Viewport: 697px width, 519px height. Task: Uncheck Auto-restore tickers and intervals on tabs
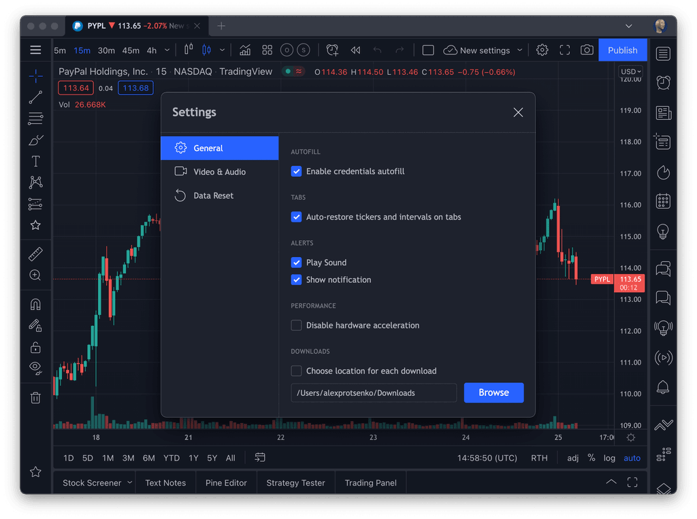pyautogui.click(x=296, y=216)
